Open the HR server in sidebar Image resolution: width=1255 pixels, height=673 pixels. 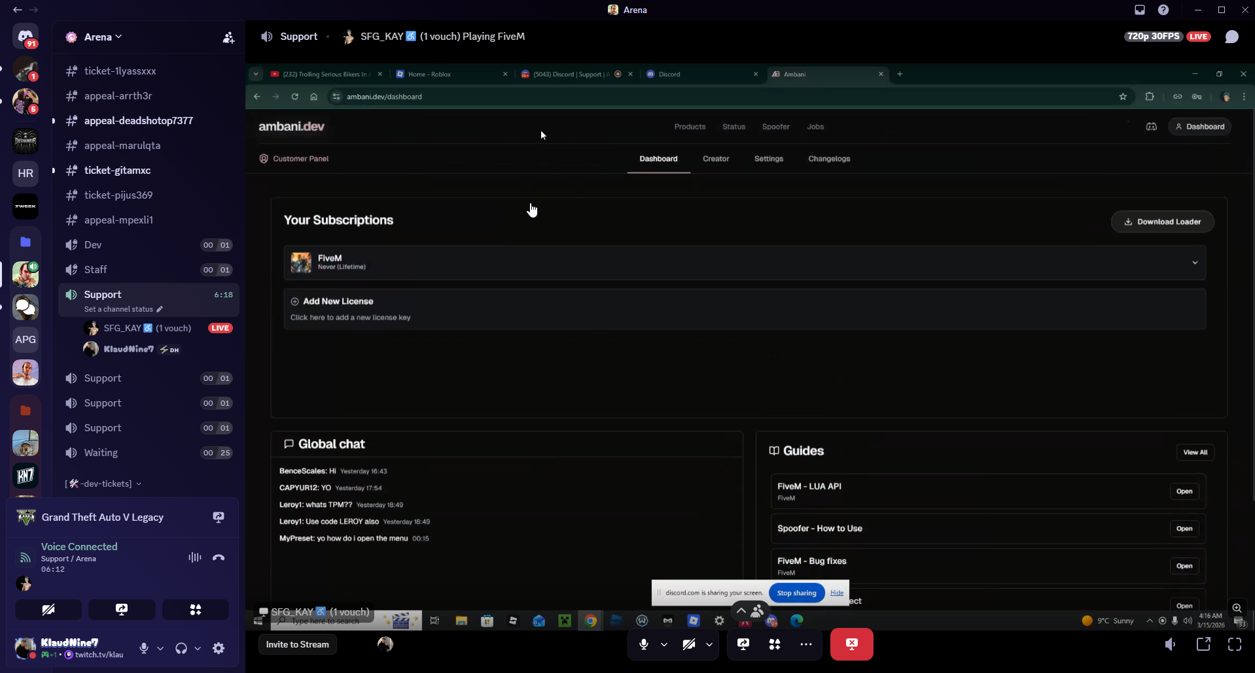pyautogui.click(x=26, y=173)
